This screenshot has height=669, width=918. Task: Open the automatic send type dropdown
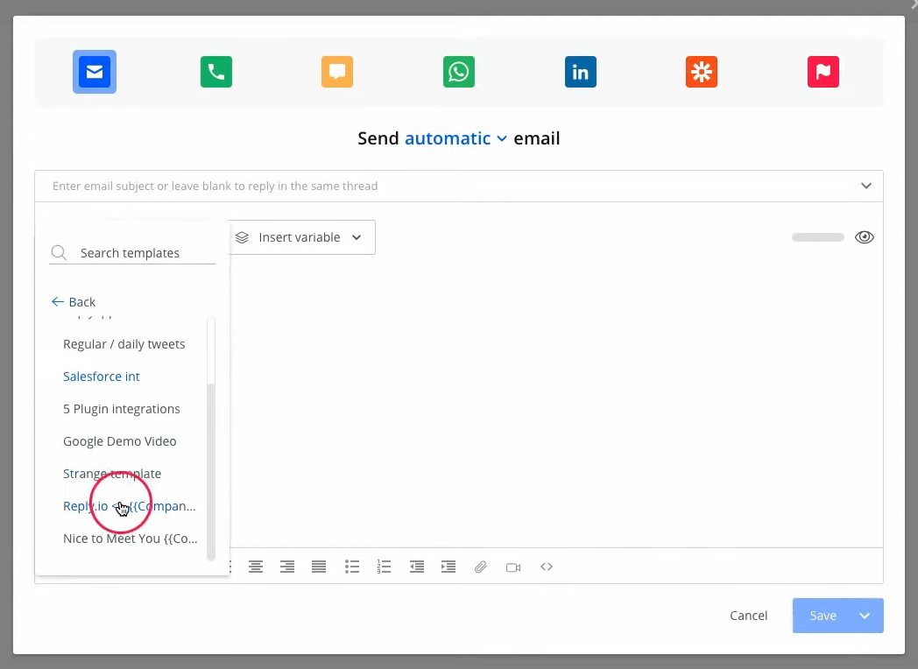(455, 138)
